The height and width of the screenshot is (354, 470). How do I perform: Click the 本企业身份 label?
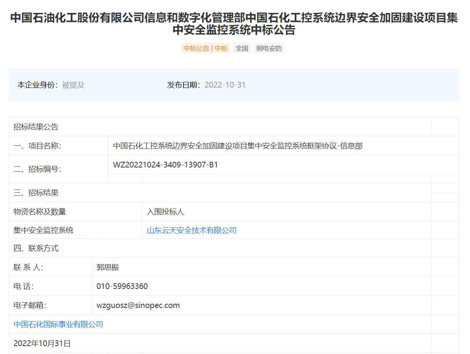click(x=37, y=85)
